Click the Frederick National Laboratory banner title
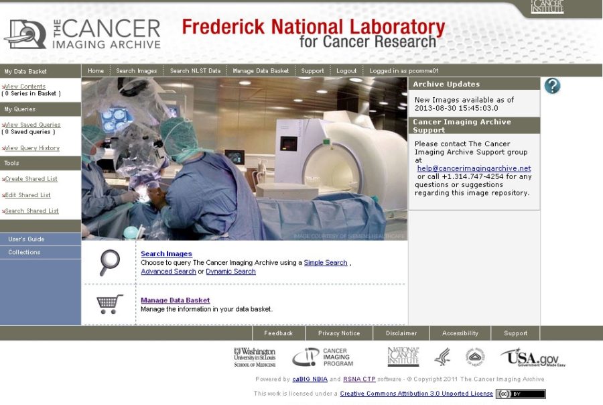 (x=314, y=33)
